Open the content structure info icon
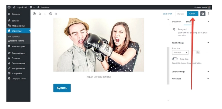This screenshot has height=109, width=222. click(x=50, y=14)
